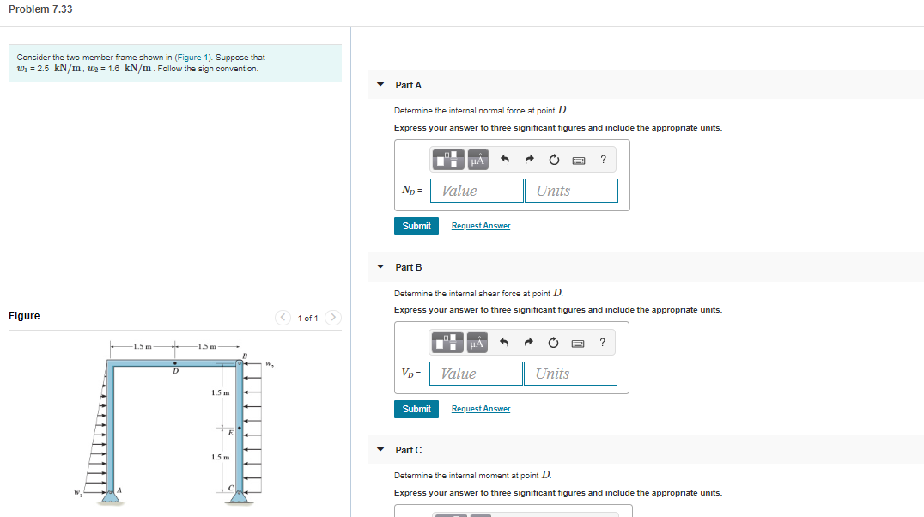
Task: Request Answer for Part A
Action: 481,226
